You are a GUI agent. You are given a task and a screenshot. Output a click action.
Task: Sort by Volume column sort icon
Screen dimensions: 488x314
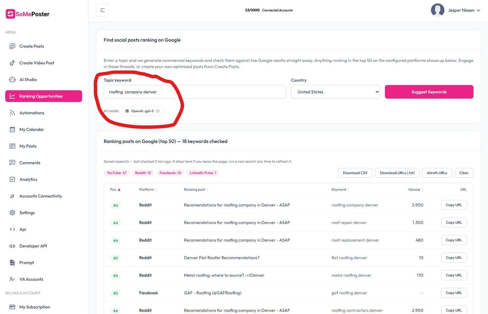click(422, 190)
